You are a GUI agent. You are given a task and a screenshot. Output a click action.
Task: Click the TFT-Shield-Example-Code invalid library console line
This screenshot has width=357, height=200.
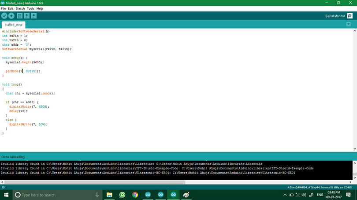coord(157,168)
